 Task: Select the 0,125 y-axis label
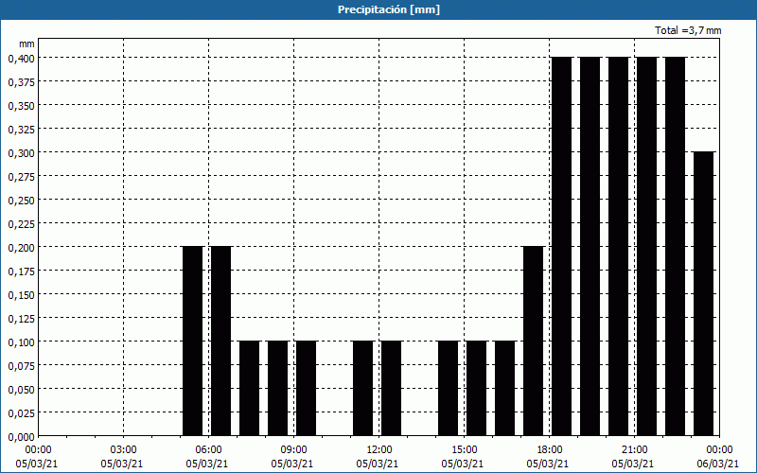21,319
